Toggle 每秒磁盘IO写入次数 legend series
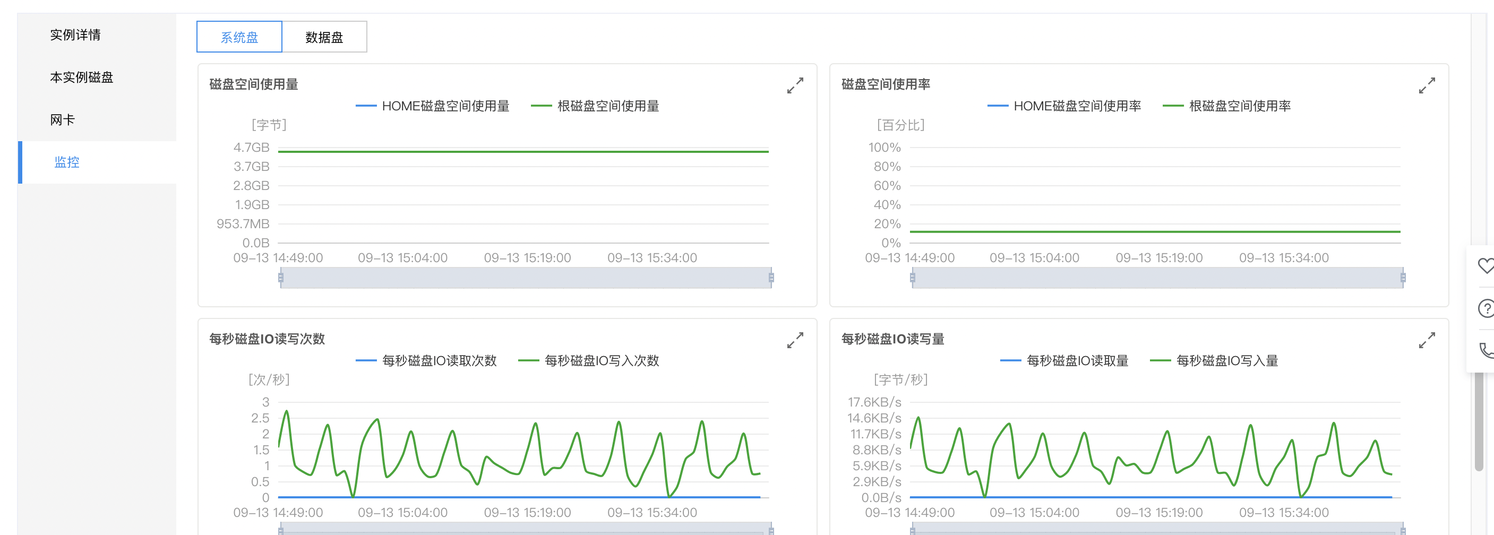The width and height of the screenshot is (1494, 535). [x=589, y=360]
